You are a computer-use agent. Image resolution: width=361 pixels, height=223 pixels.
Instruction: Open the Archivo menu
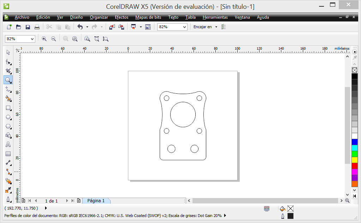[22, 17]
